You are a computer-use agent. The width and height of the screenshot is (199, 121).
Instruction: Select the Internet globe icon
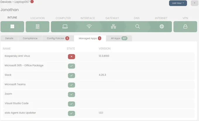(162, 26)
